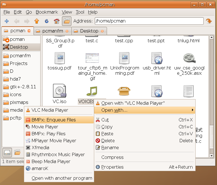Click Properties in the context menu
This screenshot has height=185, width=217.
pyautogui.click(x=112, y=167)
